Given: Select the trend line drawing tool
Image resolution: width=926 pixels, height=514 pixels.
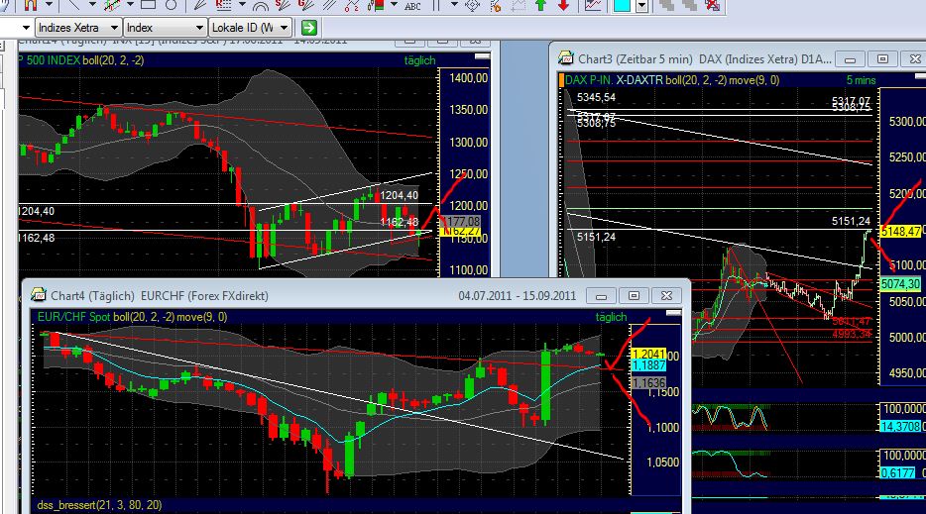Looking at the screenshot, I should point(73,5).
